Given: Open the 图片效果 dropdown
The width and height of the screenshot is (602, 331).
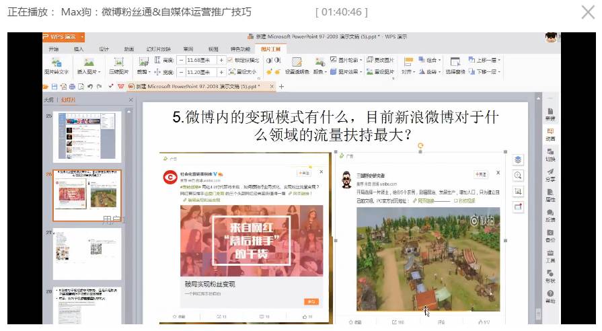Looking at the screenshot, I should (x=346, y=72).
